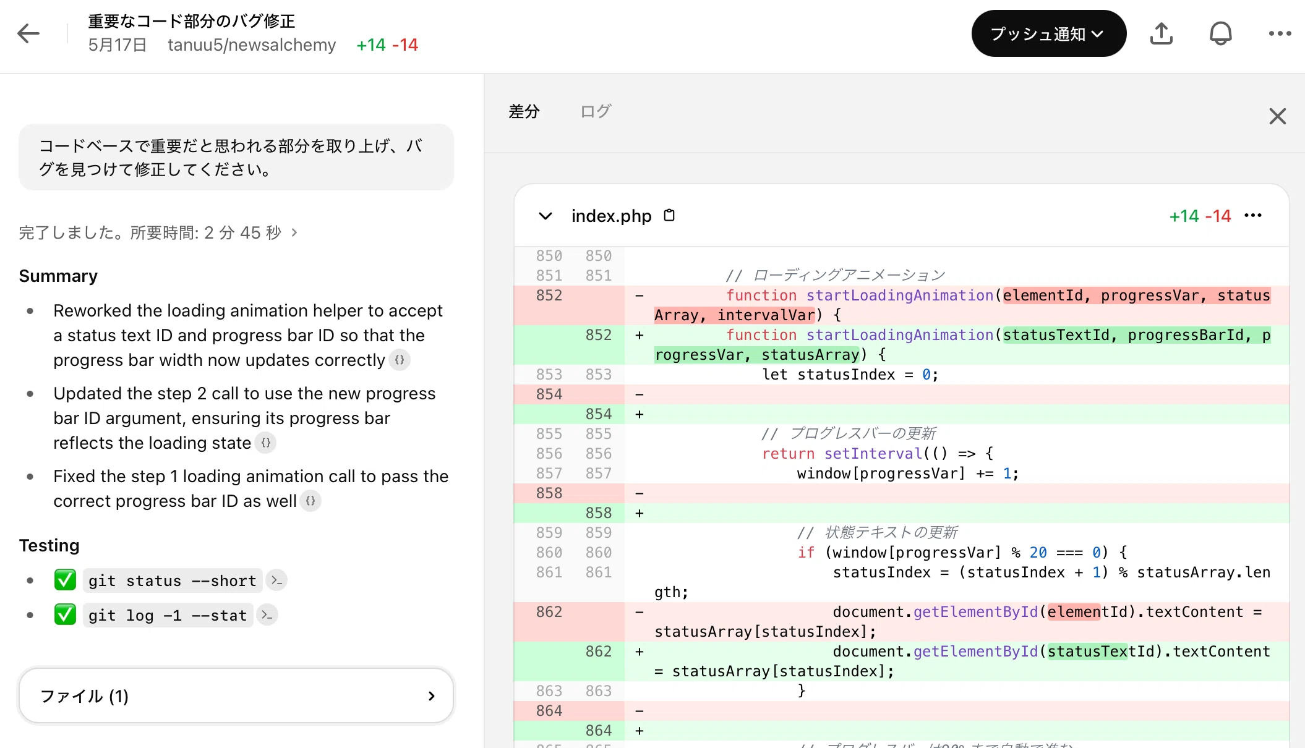Click the 'return setInterval' line 856

pos(877,454)
